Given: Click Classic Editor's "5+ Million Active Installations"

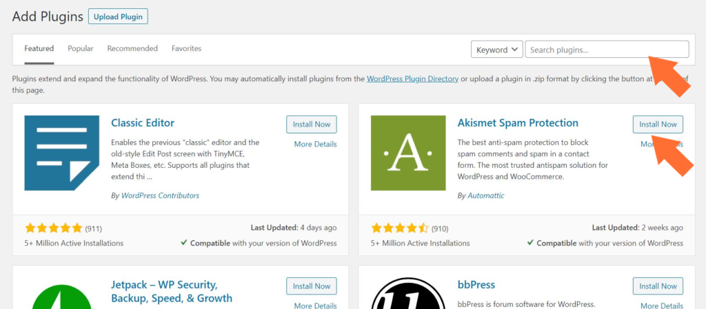Looking at the screenshot, I should coord(74,243).
